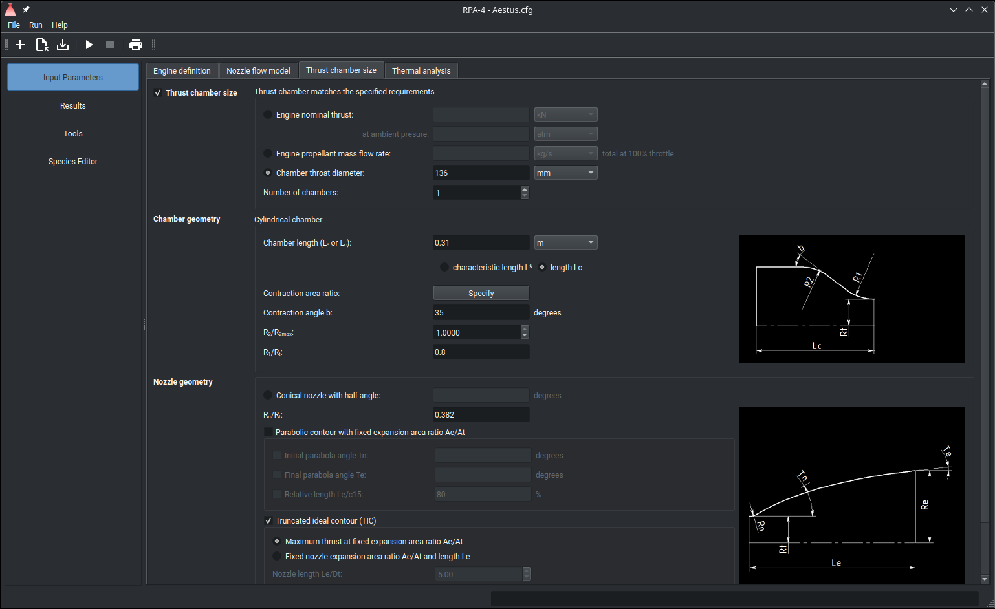This screenshot has width=995, height=609.
Task: Click the Print toolbar icon
Action: [136, 45]
